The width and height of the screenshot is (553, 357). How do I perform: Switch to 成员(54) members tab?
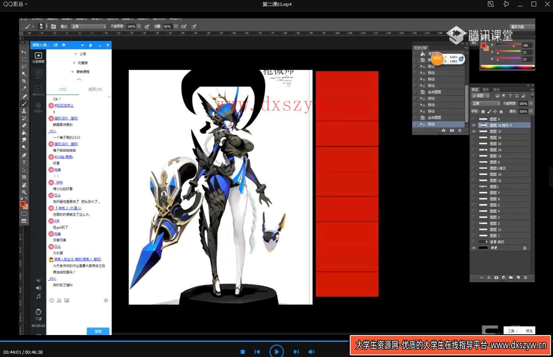point(95,89)
